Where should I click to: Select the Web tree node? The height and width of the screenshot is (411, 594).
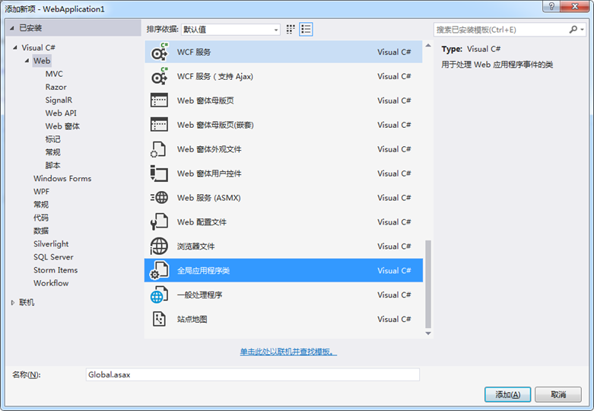pyautogui.click(x=42, y=61)
